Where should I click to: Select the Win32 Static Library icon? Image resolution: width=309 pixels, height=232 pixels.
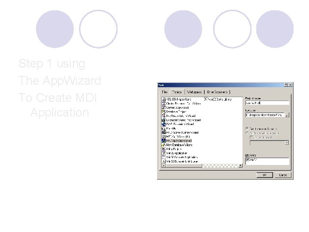click(x=205, y=99)
